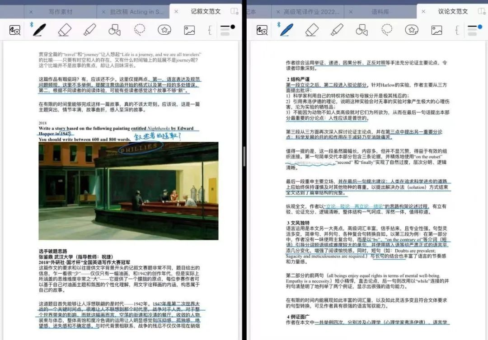Close the 议论文范文 tab
This screenshot has width=488, height=340.
[x=423, y=11]
